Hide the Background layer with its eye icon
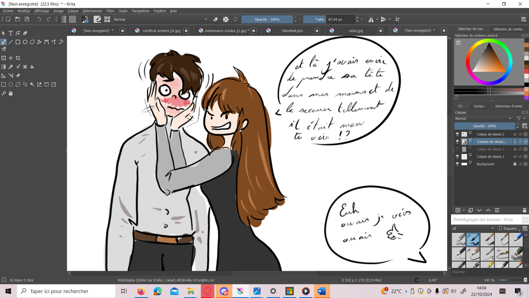The height and width of the screenshot is (298, 529). point(457,164)
